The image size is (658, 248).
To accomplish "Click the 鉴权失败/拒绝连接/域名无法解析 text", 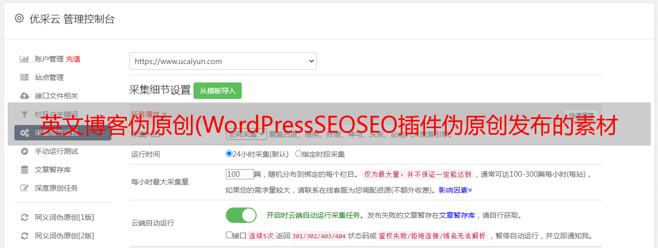I will (x=433, y=236).
